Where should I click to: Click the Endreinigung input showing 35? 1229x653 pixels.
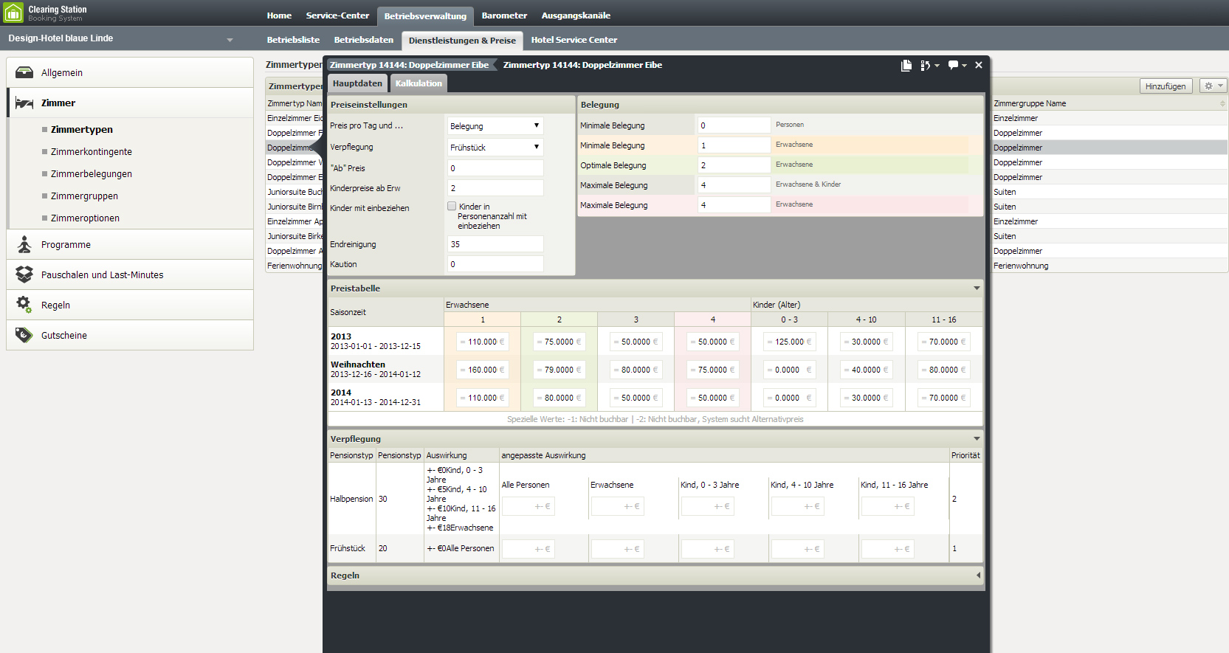click(495, 244)
